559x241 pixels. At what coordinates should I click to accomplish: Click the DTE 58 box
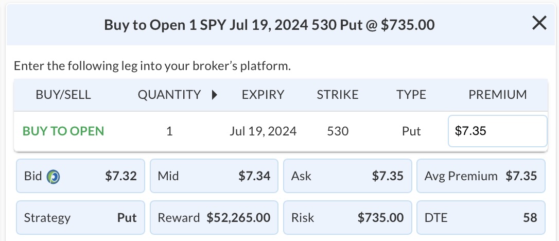(481, 218)
